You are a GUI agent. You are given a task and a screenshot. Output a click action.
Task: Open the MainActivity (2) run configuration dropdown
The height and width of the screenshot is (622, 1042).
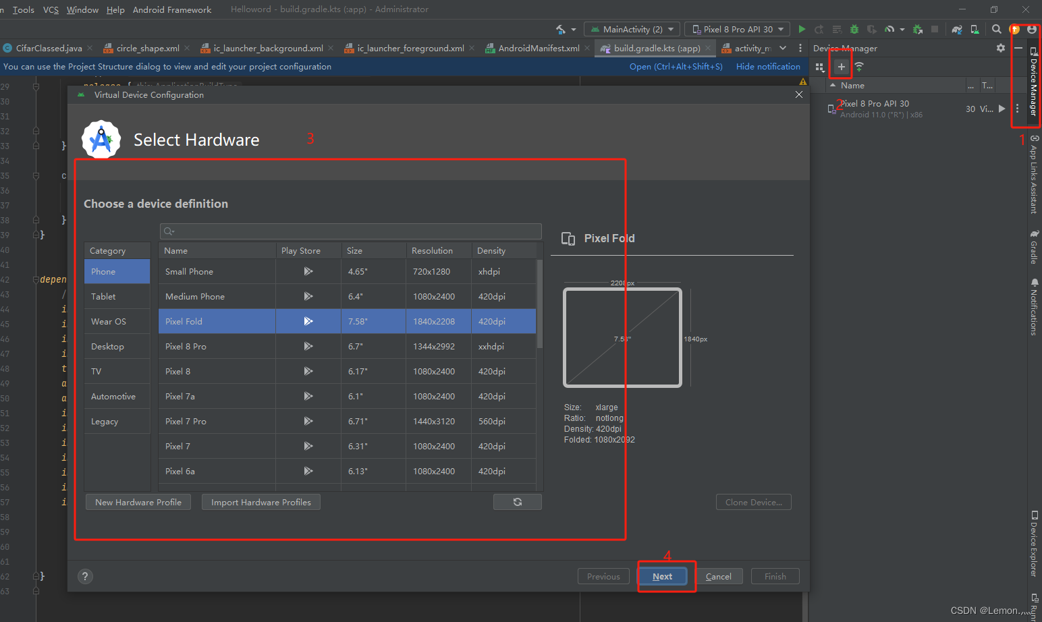[x=632, y=29]
